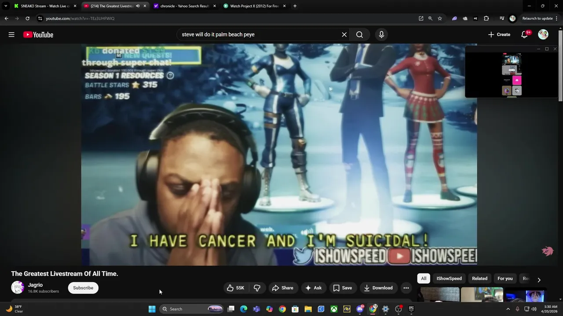Open the zoom magnifier in address bar

tap(430, 18)
